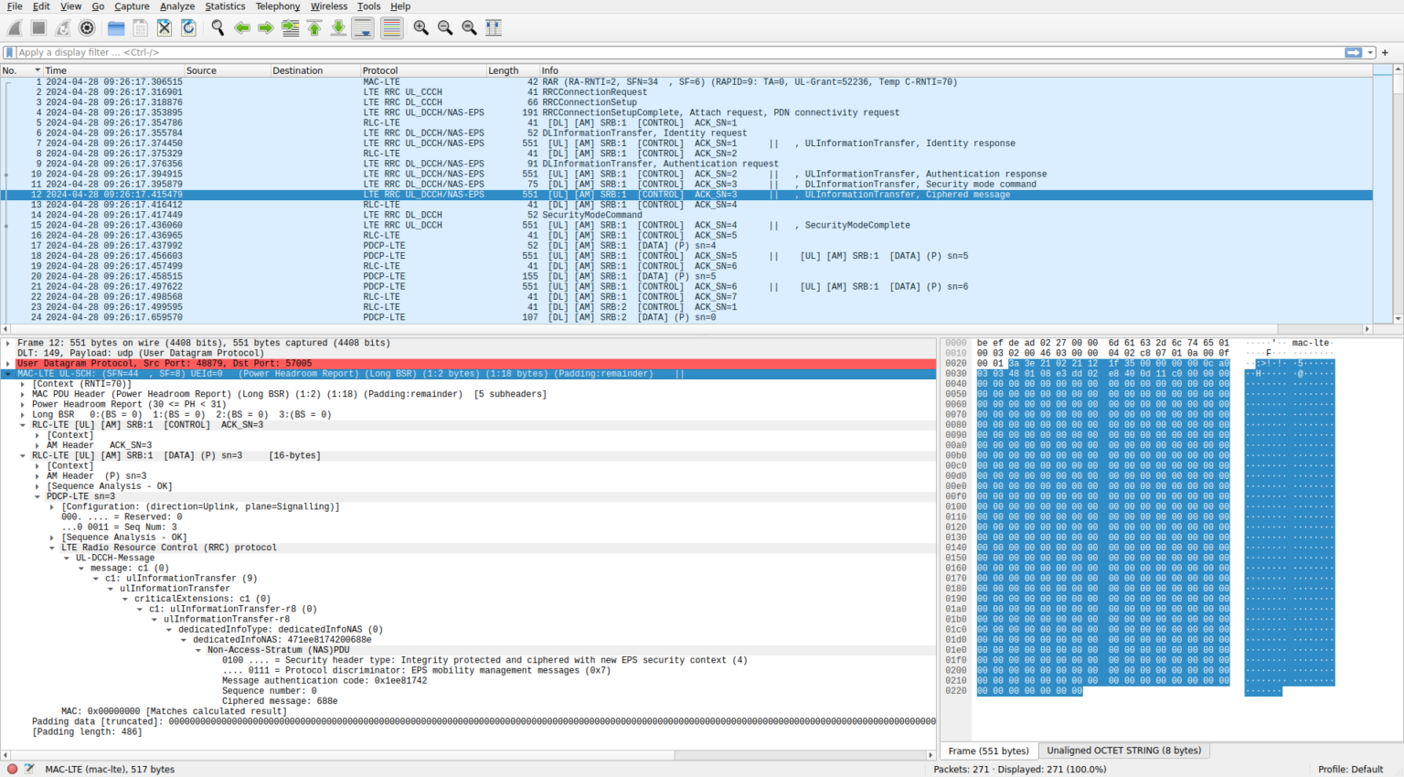The width and height of the screenshot is (1404, 777).
Task: Toggle packet list colorization
Action: (x=391, y=27)
